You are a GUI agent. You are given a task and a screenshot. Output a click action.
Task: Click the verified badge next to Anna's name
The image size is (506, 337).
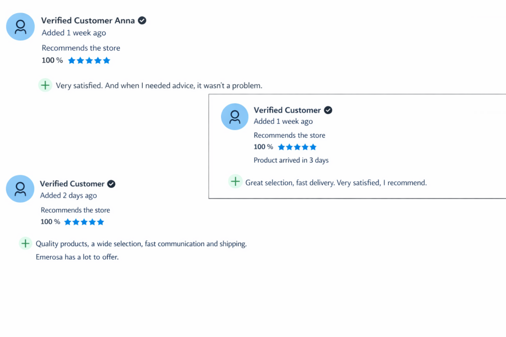click(x=142, y=21)
